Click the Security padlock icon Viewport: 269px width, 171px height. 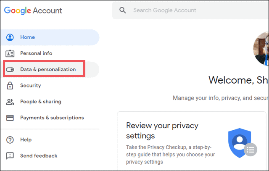coord(11,86)
